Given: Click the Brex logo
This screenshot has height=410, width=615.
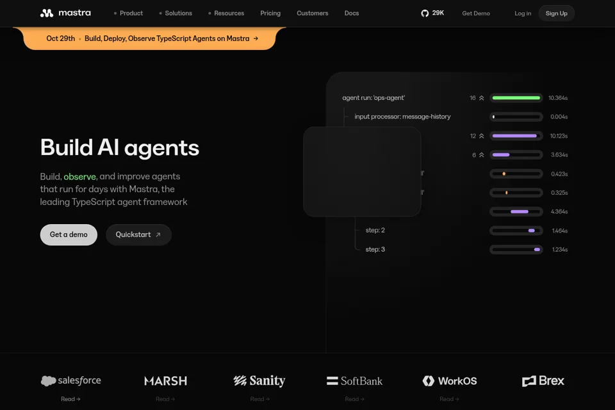Looking at the screenshot, I should click(543, 381).
